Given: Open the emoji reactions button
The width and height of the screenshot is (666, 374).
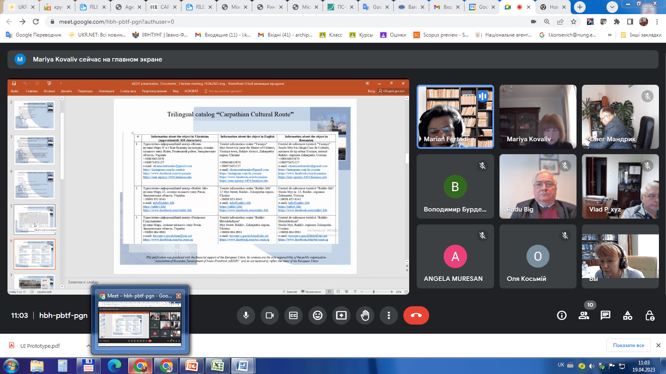Looking at the screenshot, I should [318, 315].
